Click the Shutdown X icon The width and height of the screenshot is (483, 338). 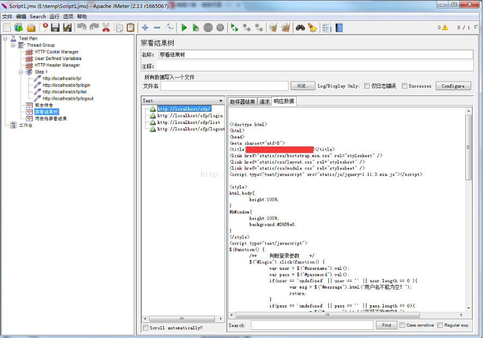(x=220, y=28)
